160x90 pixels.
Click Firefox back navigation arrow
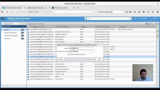[2, 12]
